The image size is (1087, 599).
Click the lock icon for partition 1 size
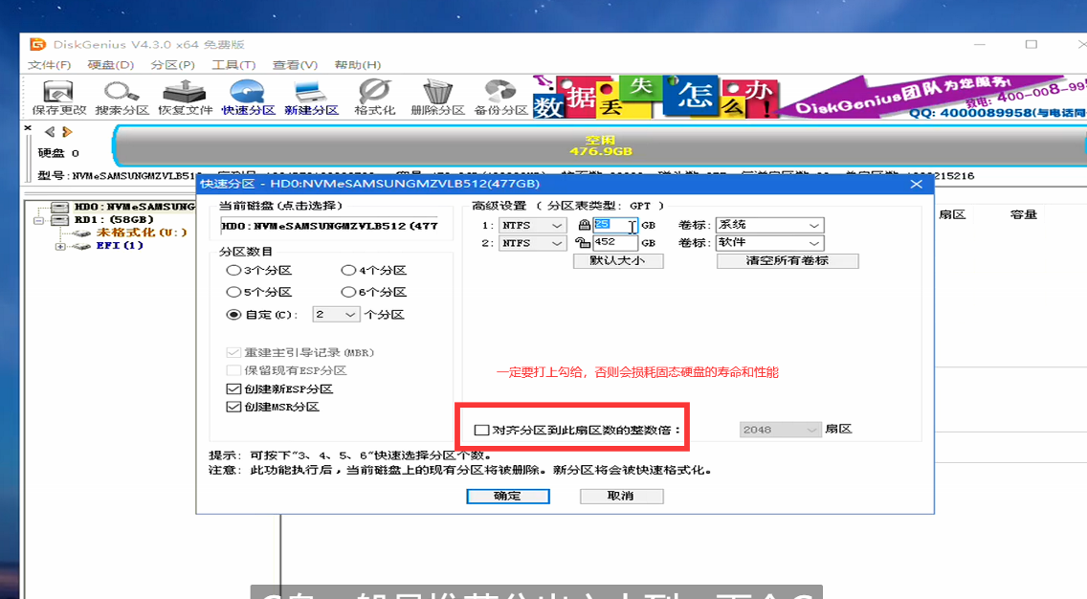click(x=584, y=225)
